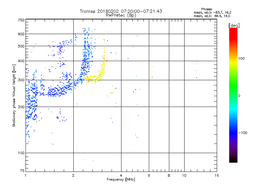Click the '0' colorbar tick label
The height and width of the screenshot is (191, 255).
239,96
